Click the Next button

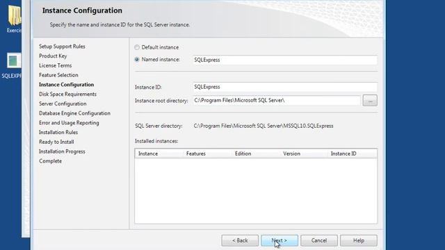click(280, 240)
